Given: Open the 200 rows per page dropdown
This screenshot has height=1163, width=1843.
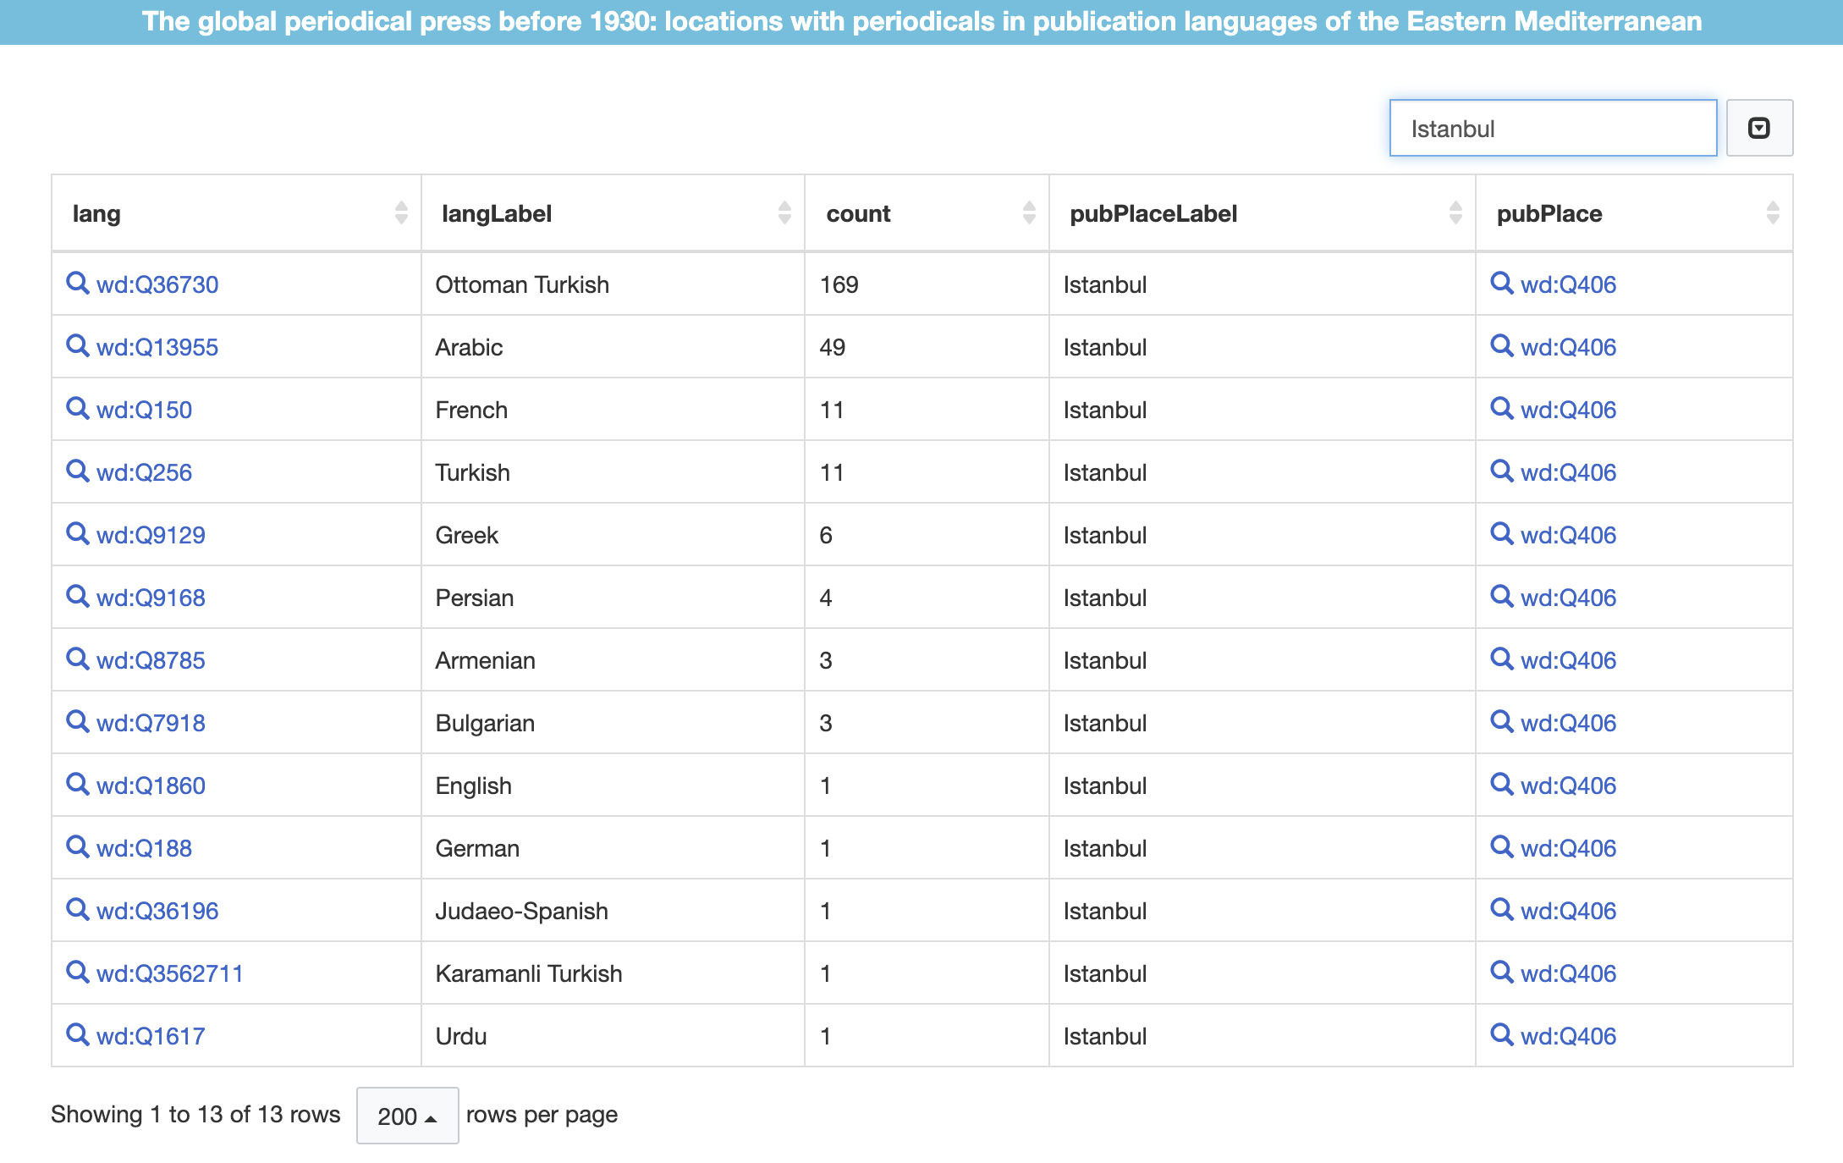Looking at the screenshot, I should pos(407,1116).
